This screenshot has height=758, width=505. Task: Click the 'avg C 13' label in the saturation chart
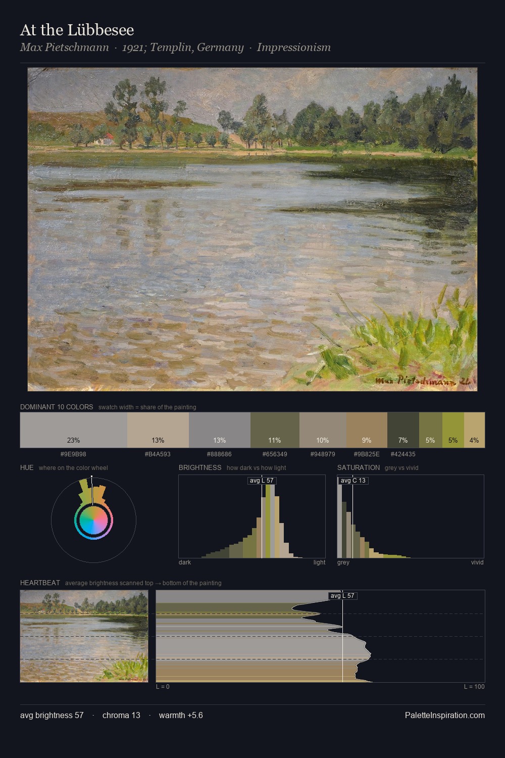353,481
